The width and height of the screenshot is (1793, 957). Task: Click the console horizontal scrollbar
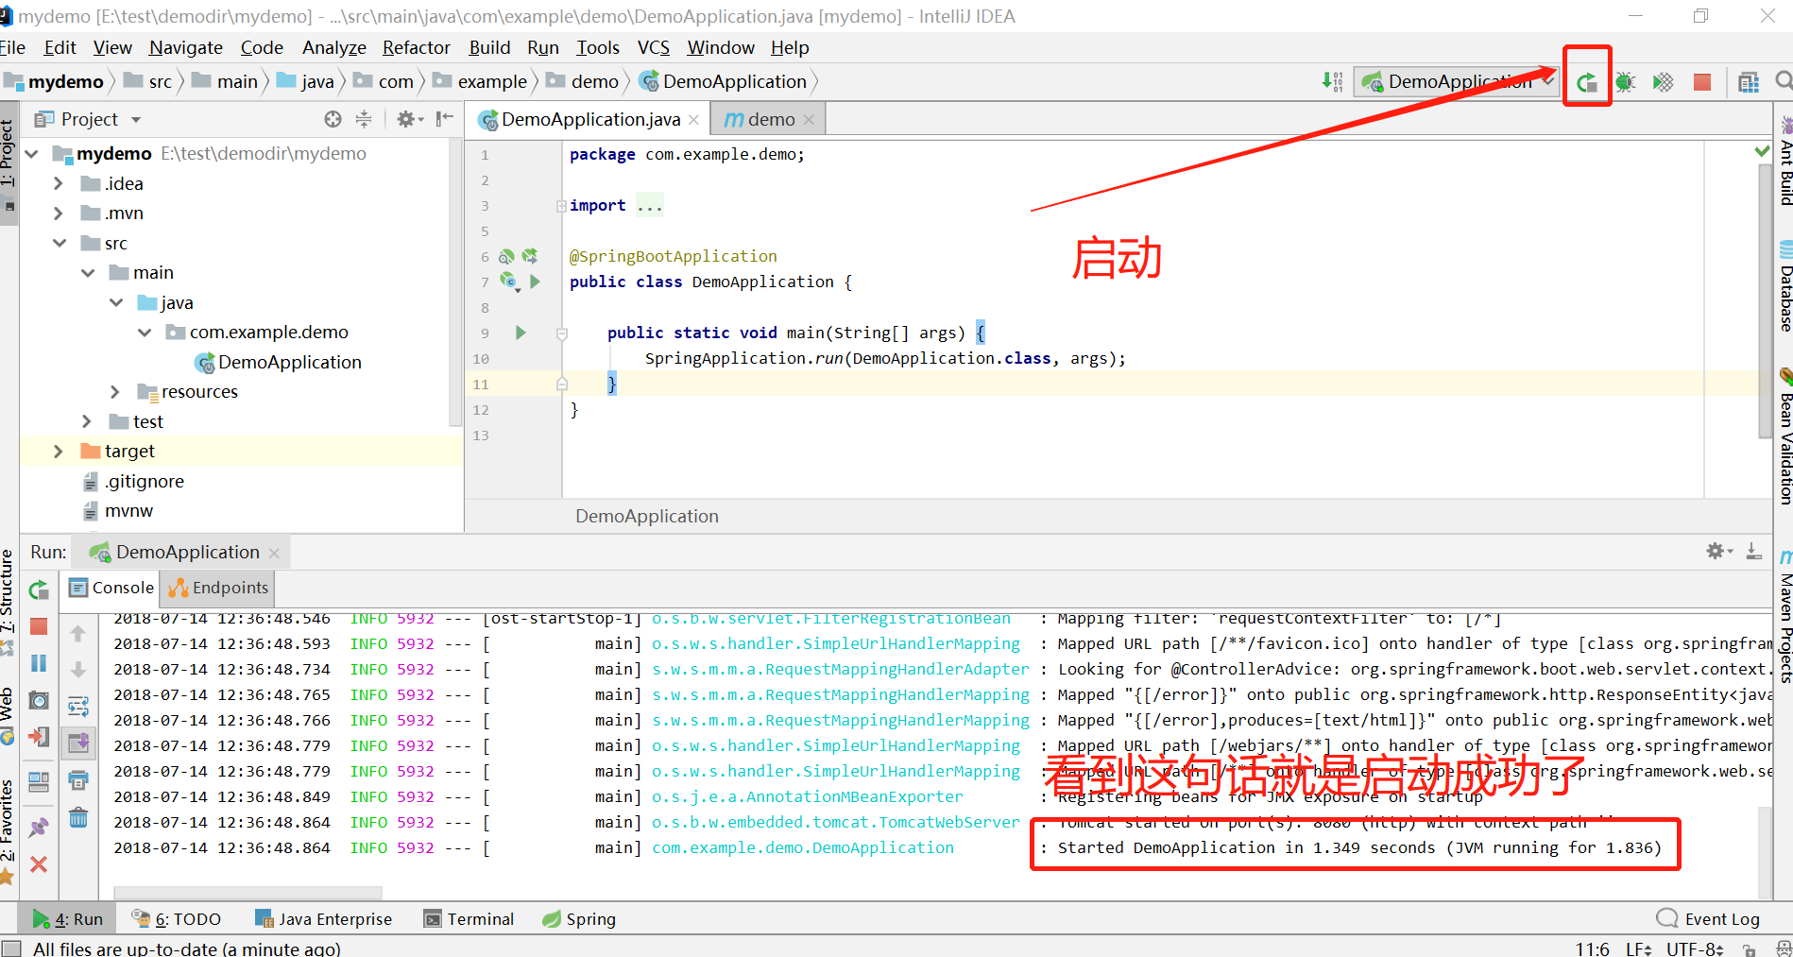pos(248,893)
